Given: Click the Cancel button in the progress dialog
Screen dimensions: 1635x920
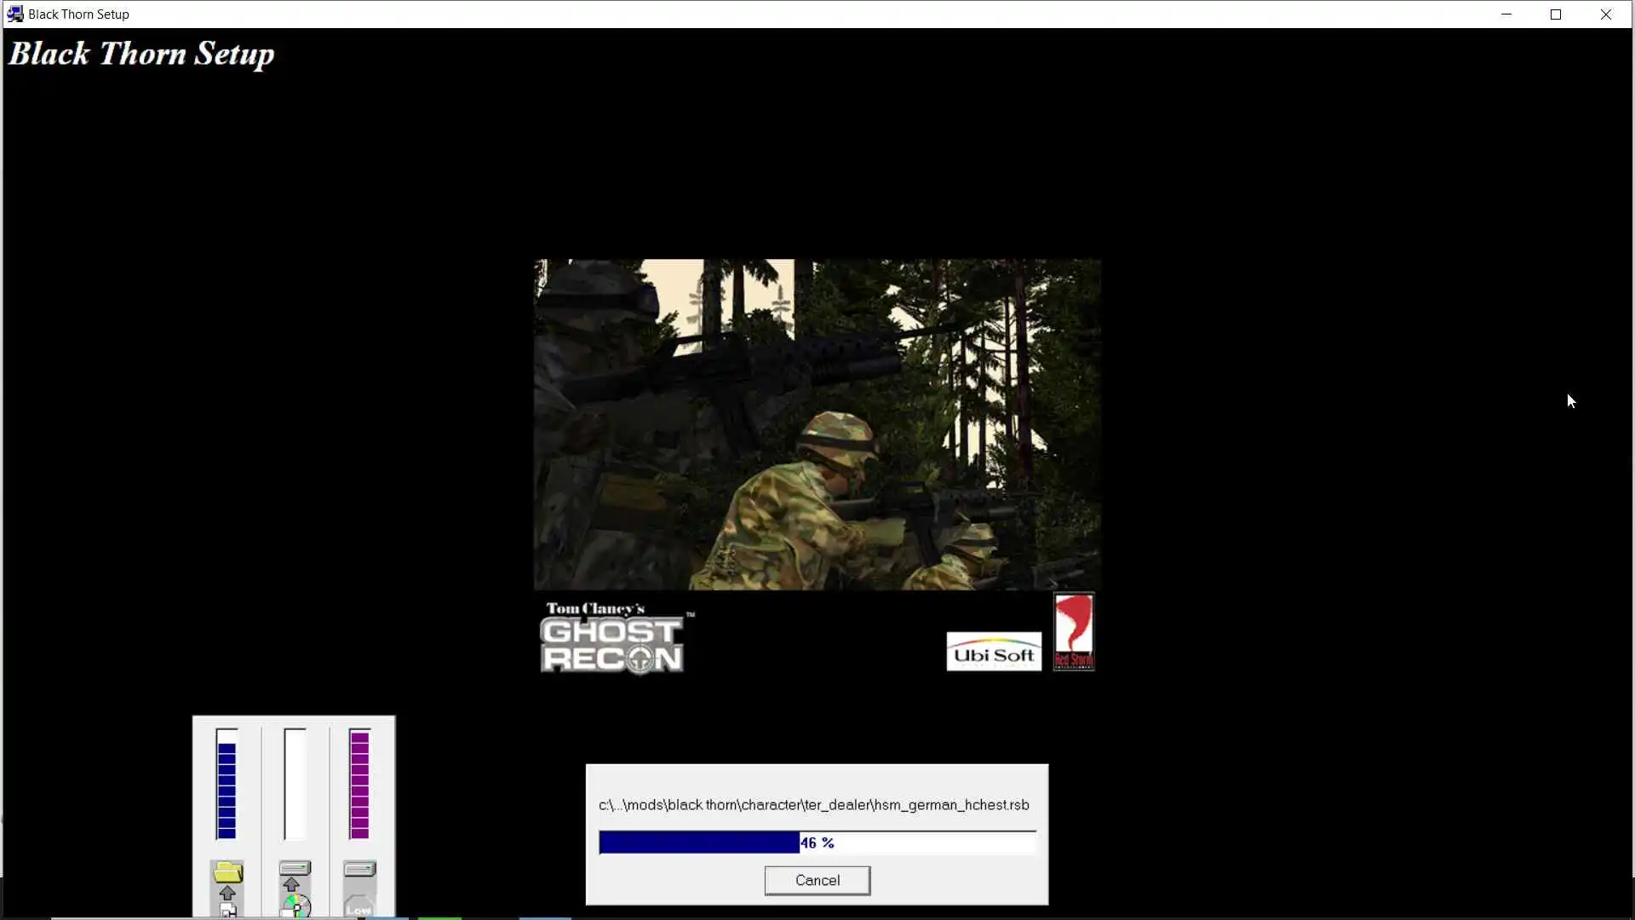Looking at the screenshot, I should pyautogui.click(x=817, y=880).
